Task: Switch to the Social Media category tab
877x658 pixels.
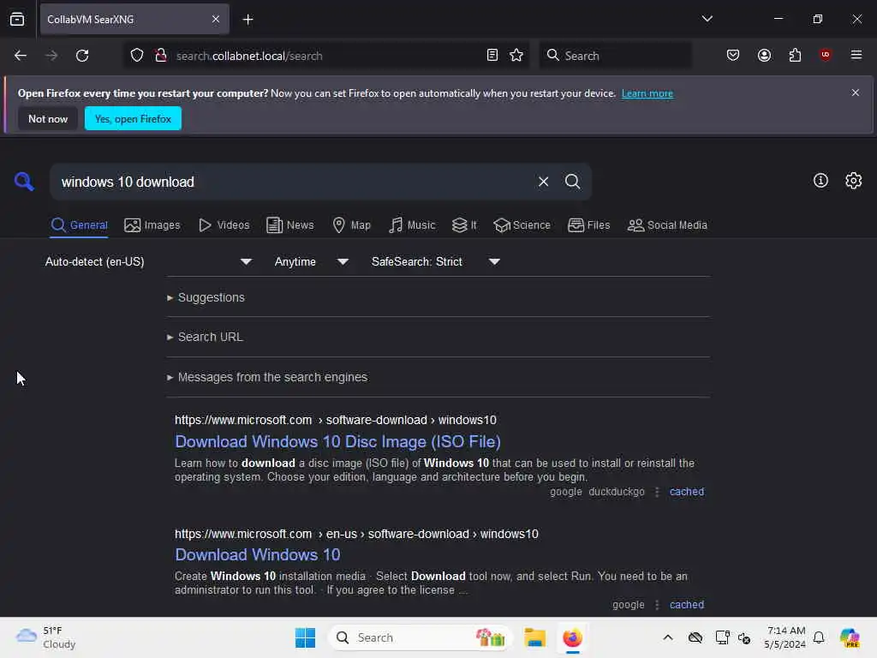Action: click(667, 225)
